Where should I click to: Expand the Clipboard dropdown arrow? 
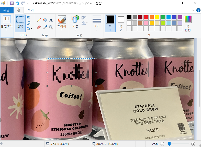pyautogui.click(x=7, y=30)
